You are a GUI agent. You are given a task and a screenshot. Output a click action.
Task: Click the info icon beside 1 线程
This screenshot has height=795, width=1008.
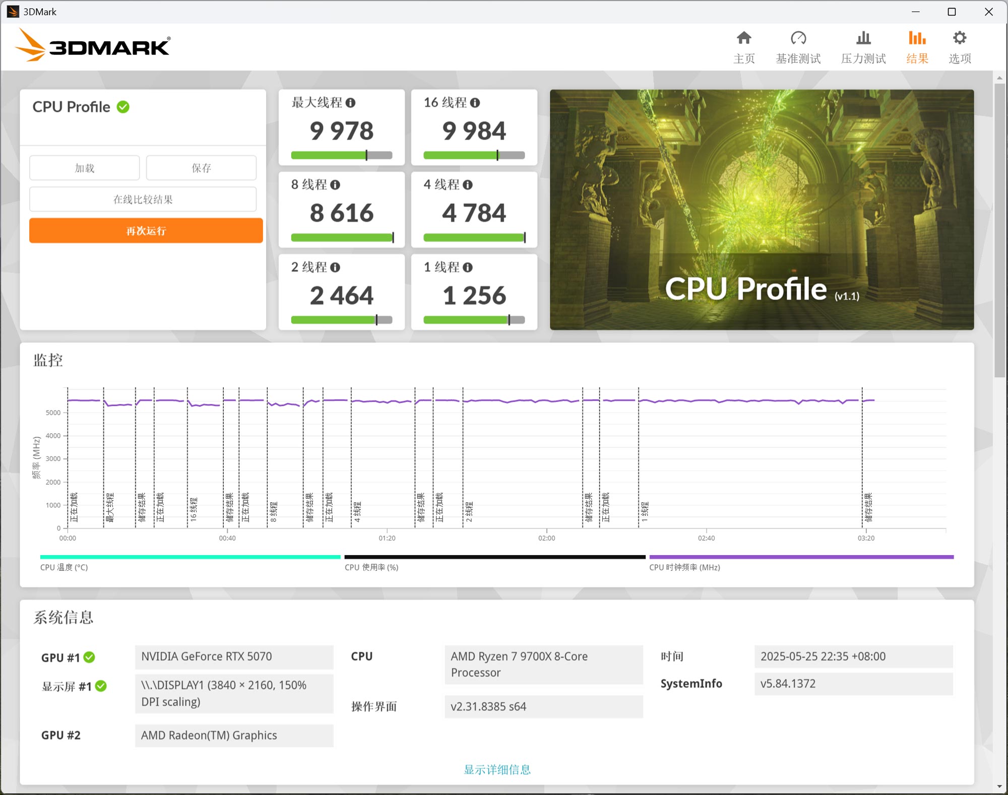point(468,268)
